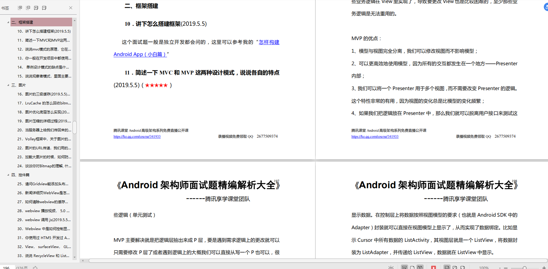Open the Android App（小白篇）link
This screenshot has width=548, height=269.
coord(140,54)
